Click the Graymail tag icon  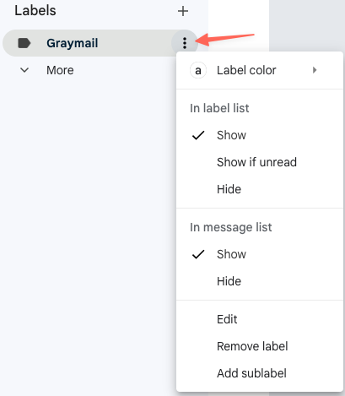point(24,43)
